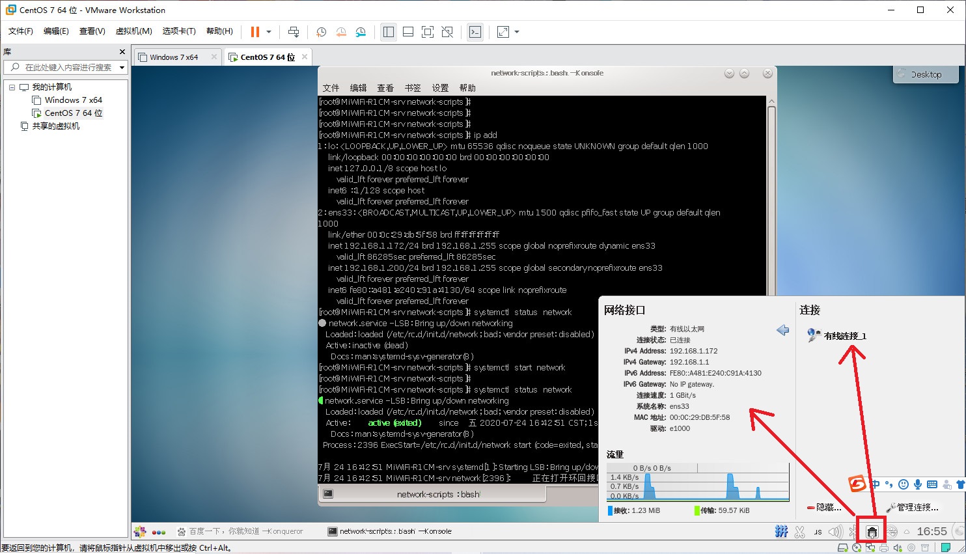Open Konsole 设置 menu
The image size is (966, 554).
[x=440, y=88]
